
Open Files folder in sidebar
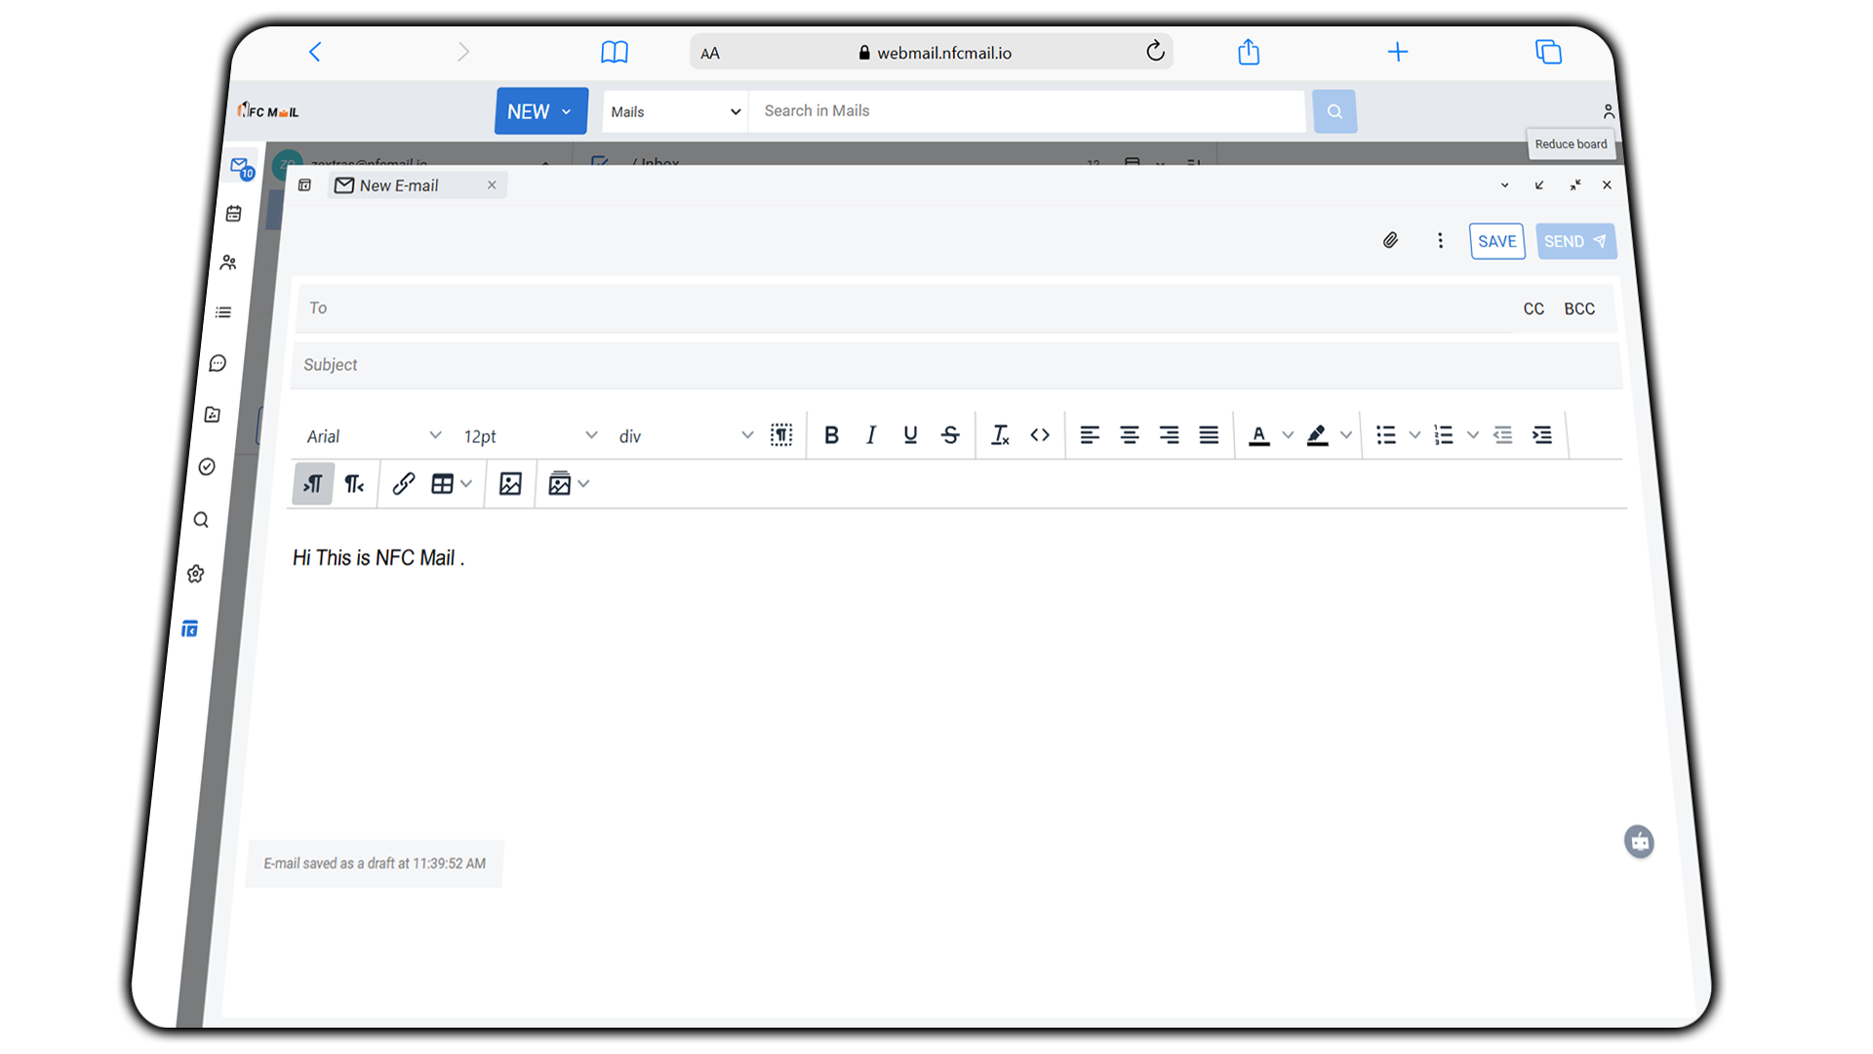click(x=213, y=415)
